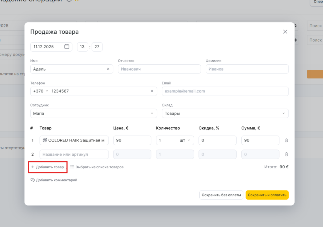
Task: Click the Добавить комментарий link
Action: pos(54,180)
